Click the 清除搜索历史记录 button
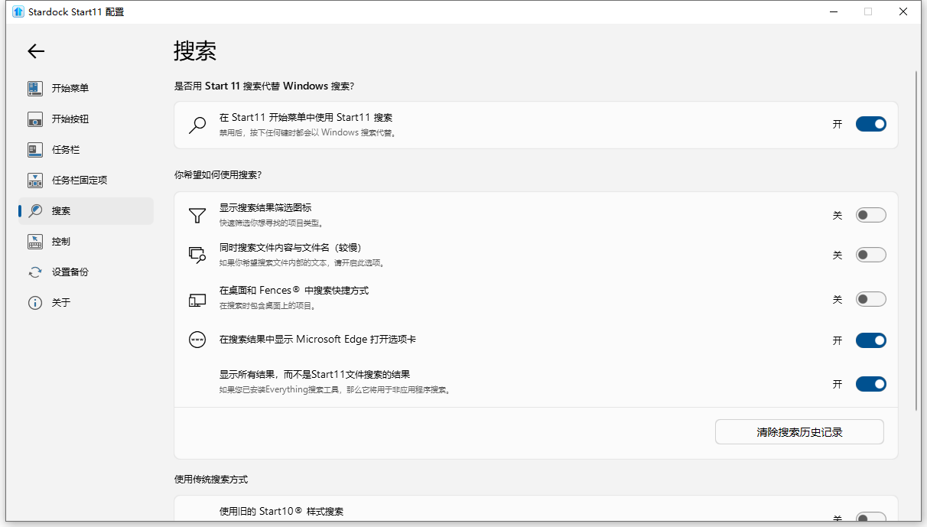The width and height of the screenshot is (927, 527). [799, 431]
